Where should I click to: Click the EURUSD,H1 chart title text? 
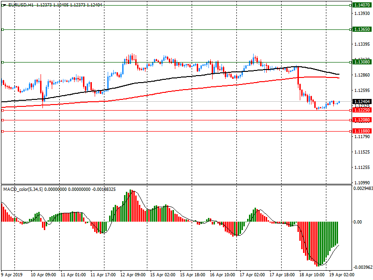pos(21,5)
